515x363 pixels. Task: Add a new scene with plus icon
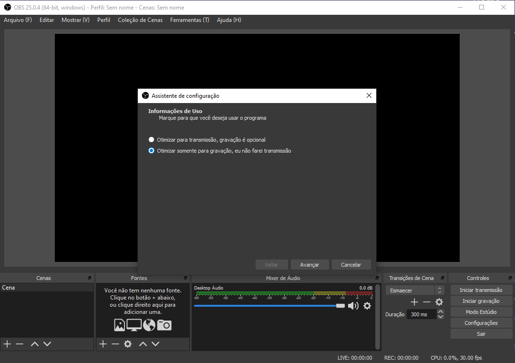pos(7,344)
